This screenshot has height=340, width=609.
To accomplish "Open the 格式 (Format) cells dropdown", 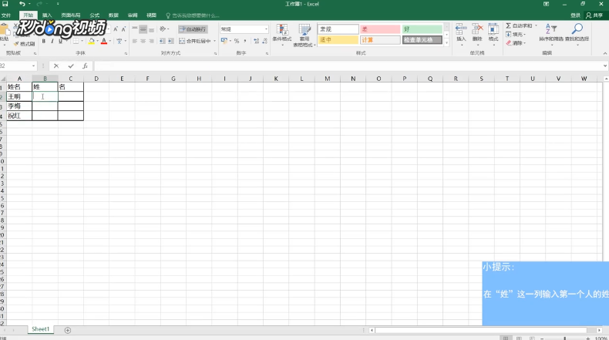I will [x=493, y=34].
